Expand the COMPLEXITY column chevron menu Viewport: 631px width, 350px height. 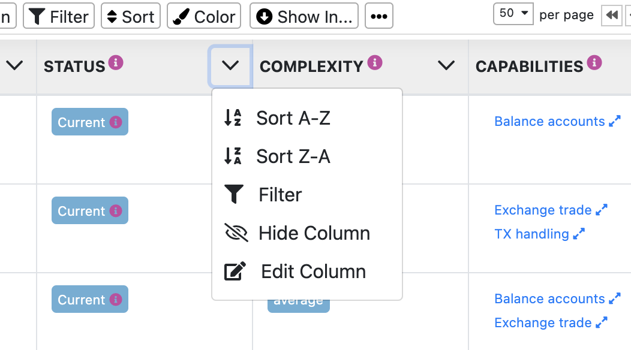(446, 65)
